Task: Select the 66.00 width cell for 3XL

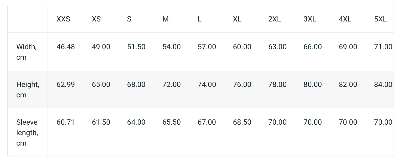Action: tap(313, 47)
